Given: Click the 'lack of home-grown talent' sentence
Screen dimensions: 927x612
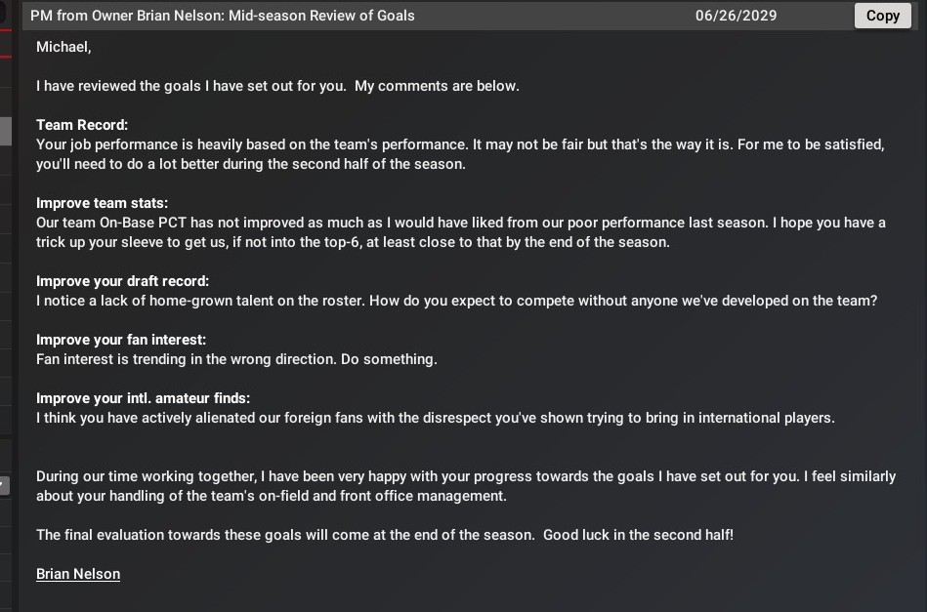Looking at the screenshot, I should point(456,301).
